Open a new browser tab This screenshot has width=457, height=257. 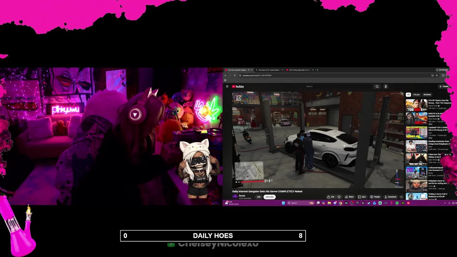[x=318, y=70]
